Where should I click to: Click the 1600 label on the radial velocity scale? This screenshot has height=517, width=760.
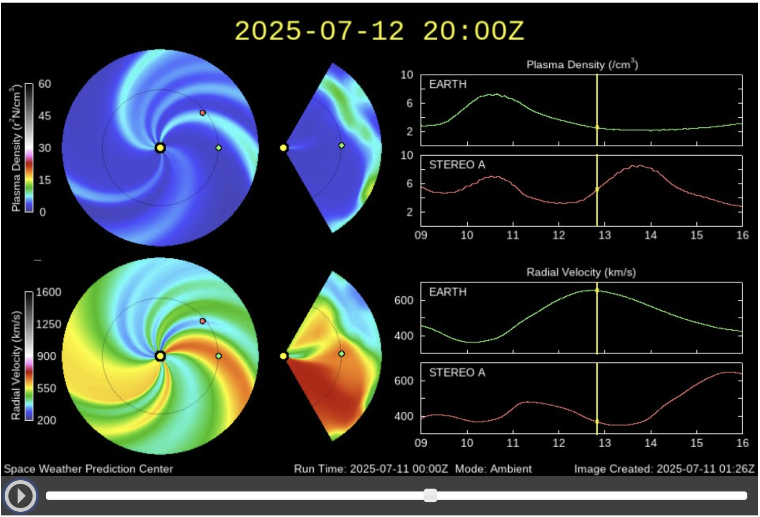pyautogui.click(x=48, y=292)
